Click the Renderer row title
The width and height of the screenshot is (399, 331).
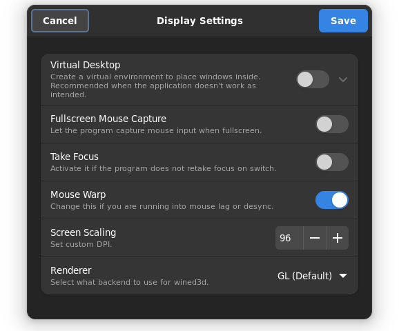click(70, 270)
